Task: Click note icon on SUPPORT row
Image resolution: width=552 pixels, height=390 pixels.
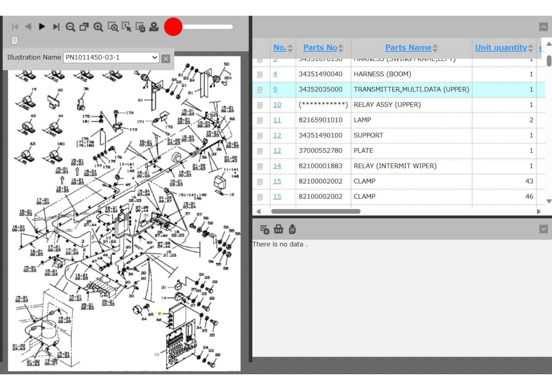Action: [x=260, y=136]
